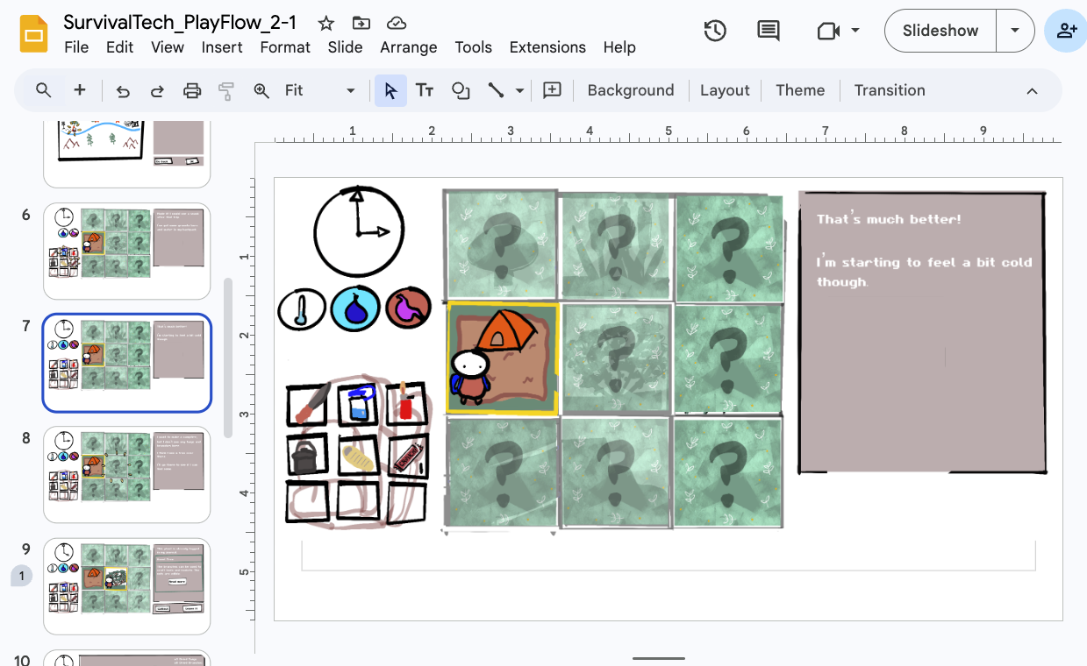
Task: Click the filmstrip vertical scrollbar
Action: coord(228,358)
